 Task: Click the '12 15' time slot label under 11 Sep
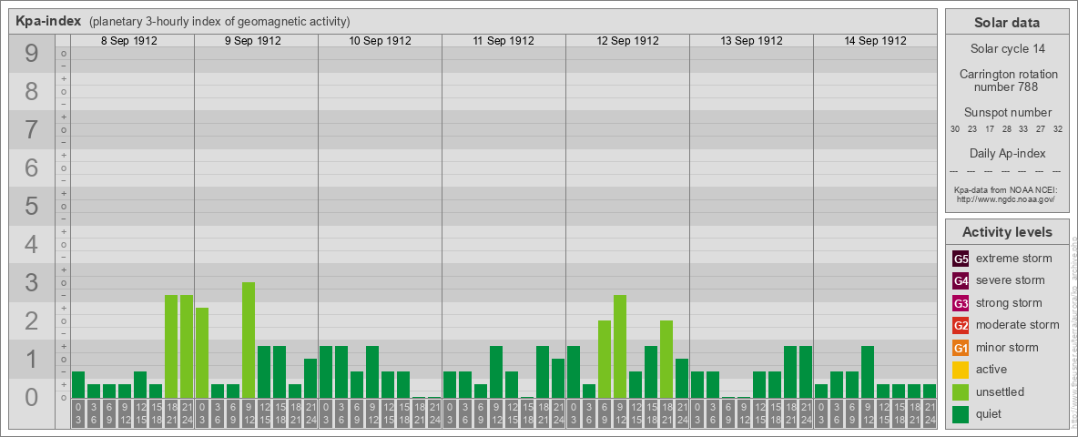click(x=512, y=413)
